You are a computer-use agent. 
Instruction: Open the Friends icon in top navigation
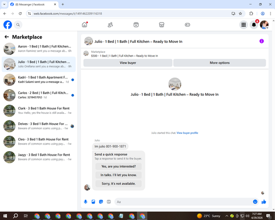110,25
